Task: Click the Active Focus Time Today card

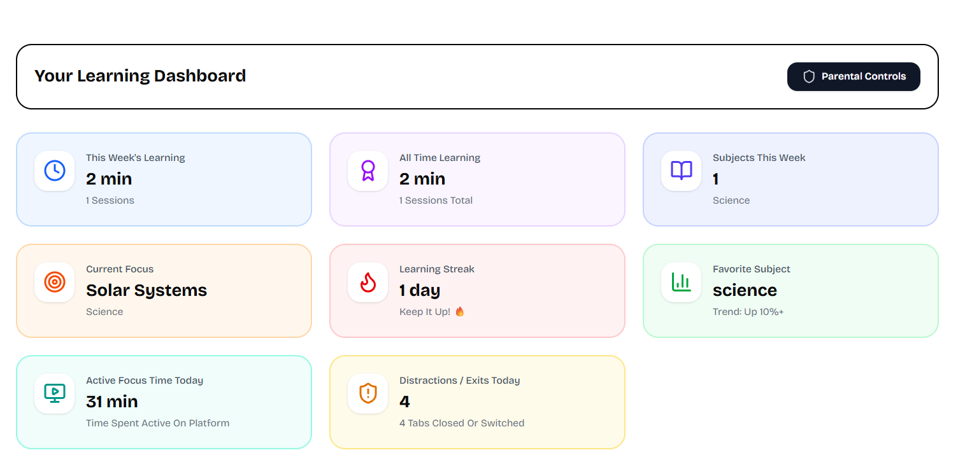Action: [x=164, y=402]
